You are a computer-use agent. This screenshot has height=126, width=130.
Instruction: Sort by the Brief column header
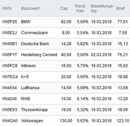tap(120, 9)
